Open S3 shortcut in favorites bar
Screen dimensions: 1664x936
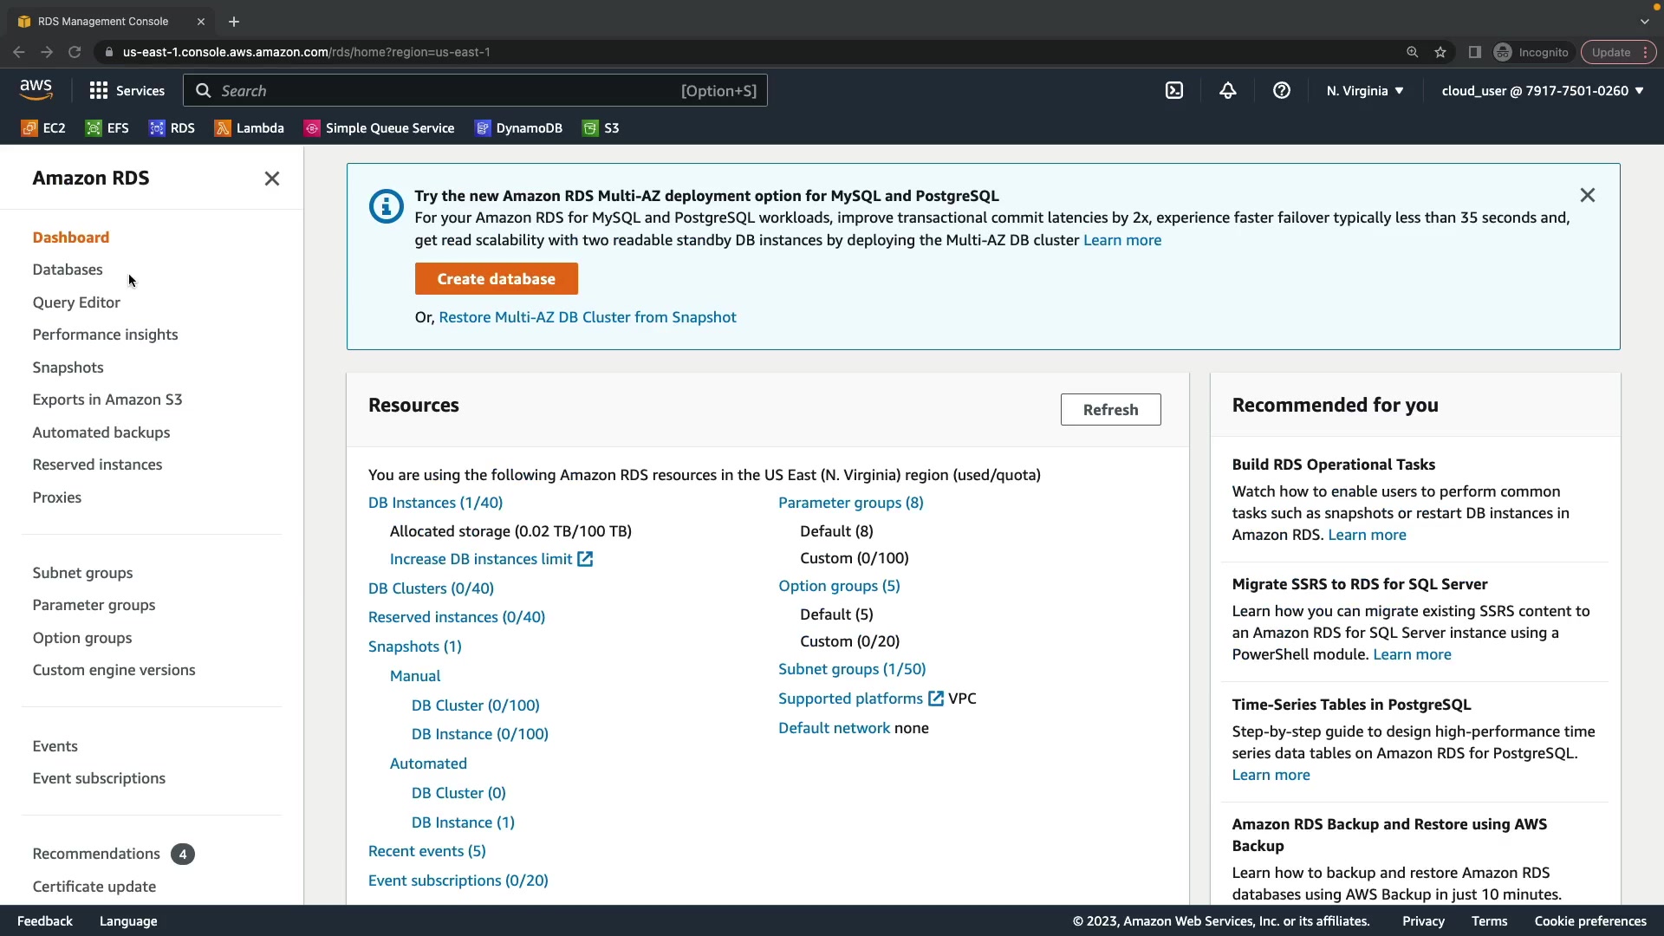point(601,128)
